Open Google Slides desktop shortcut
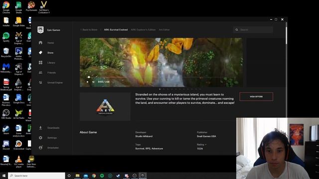This screenshot has width=319, height=179. 19,22
